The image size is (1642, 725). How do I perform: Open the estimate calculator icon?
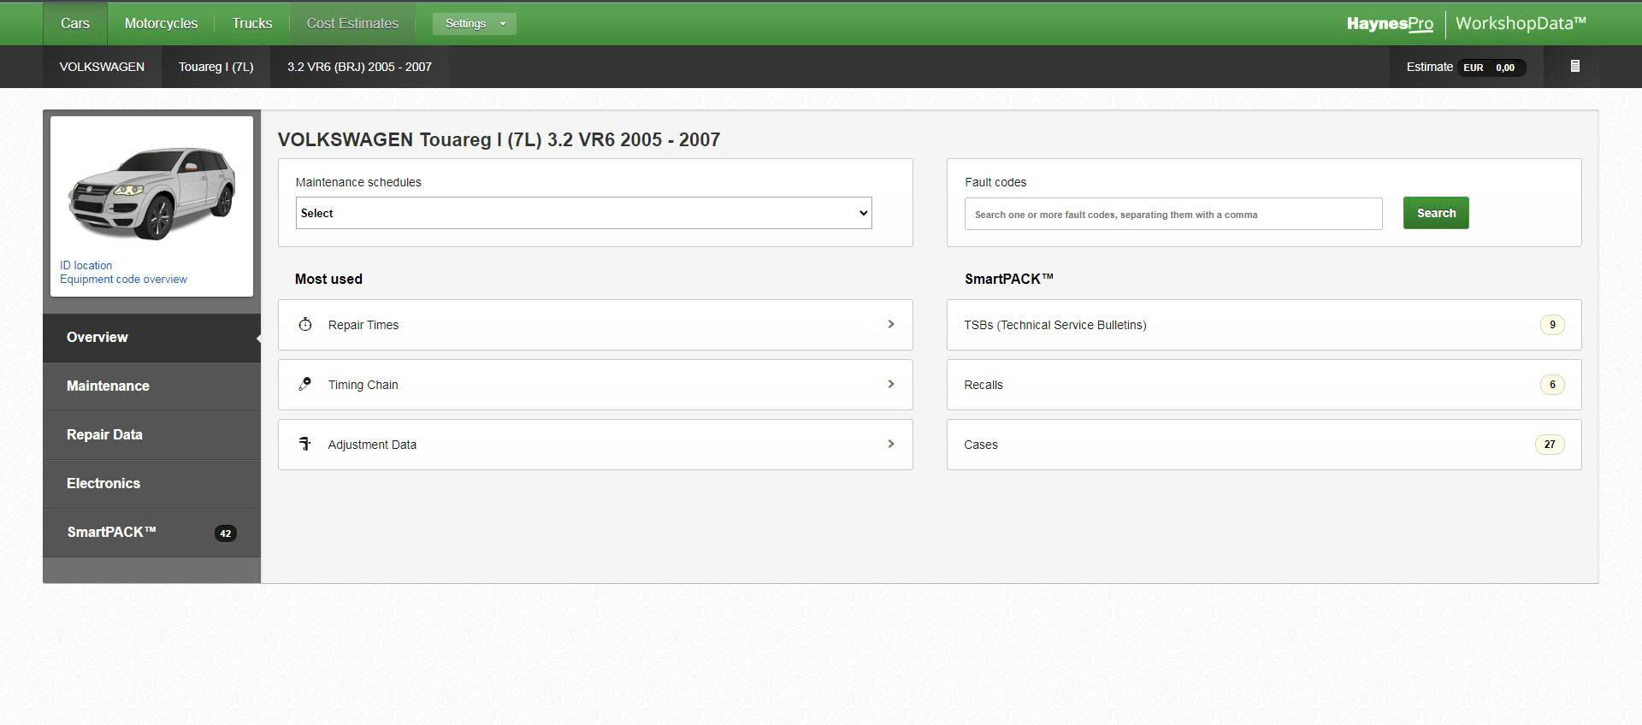1574,67
